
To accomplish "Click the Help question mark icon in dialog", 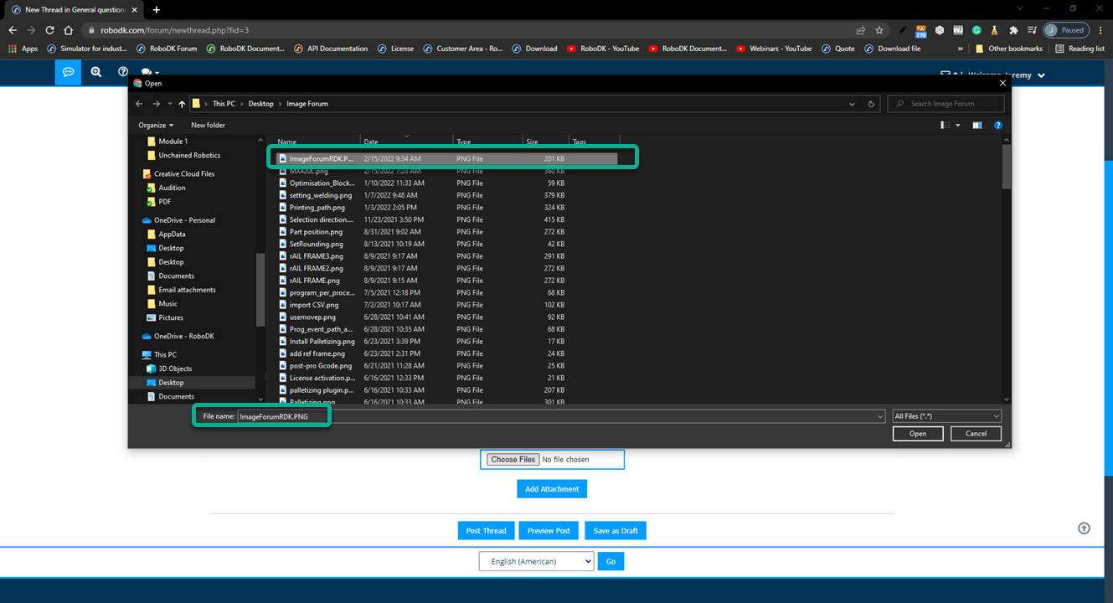I will [997, 125].
